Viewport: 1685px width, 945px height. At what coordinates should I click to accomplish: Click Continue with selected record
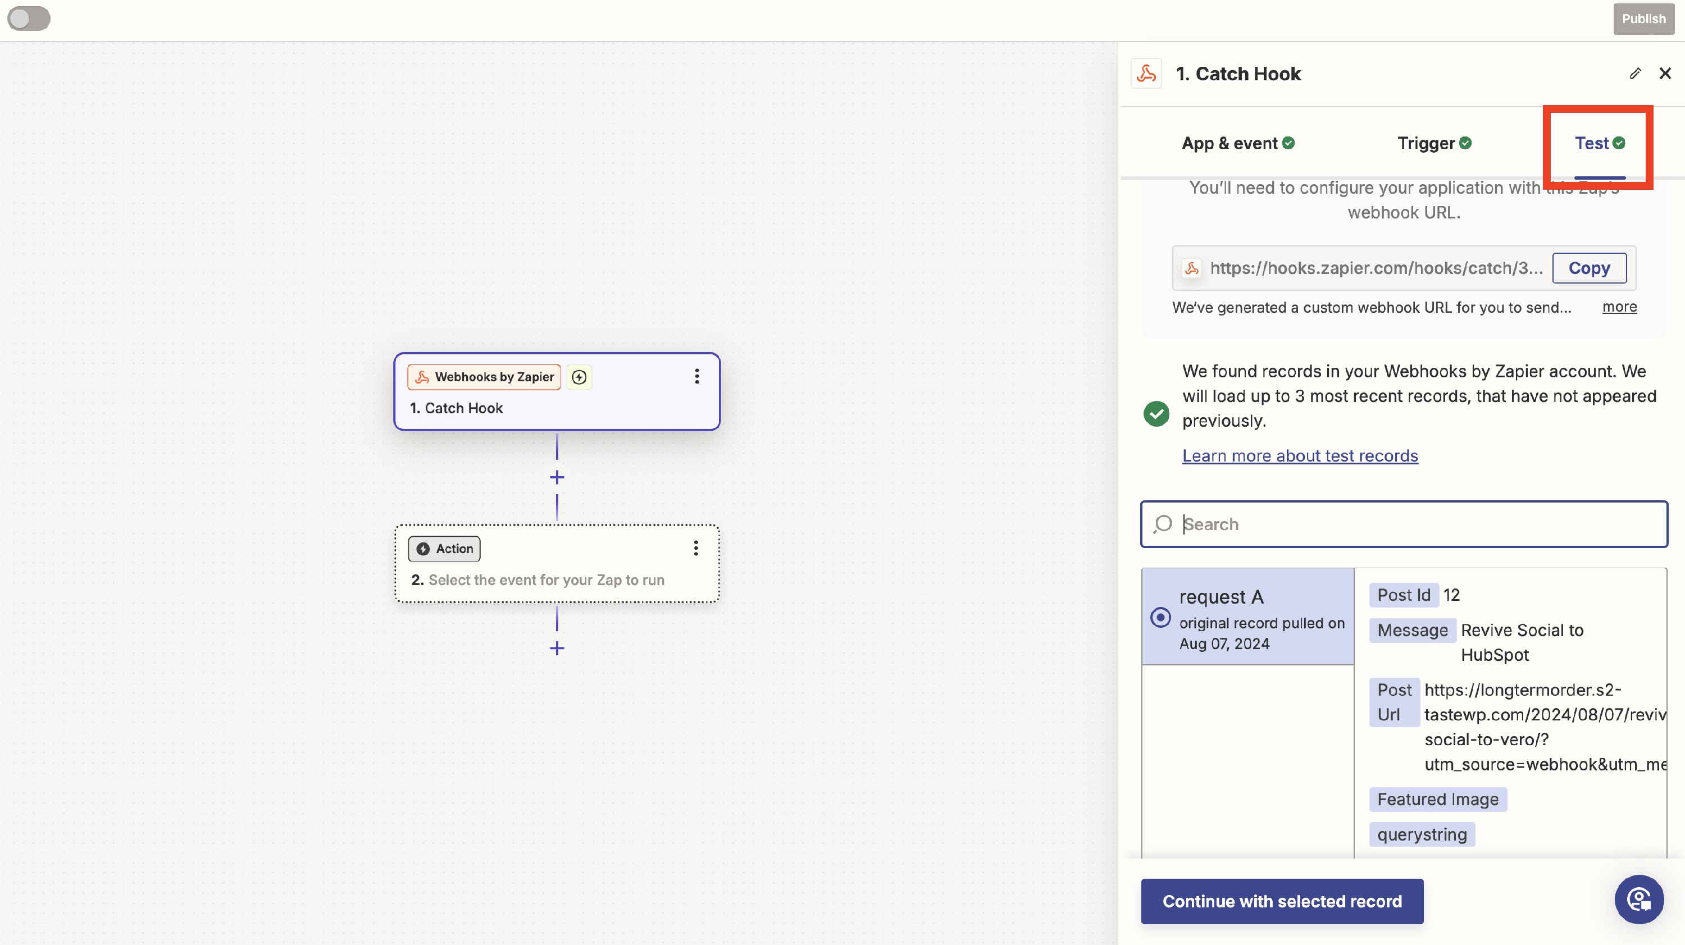point(1281,901)
